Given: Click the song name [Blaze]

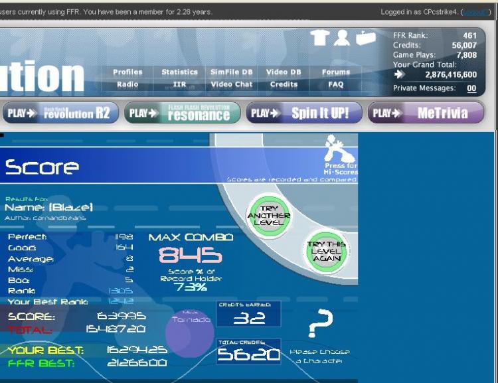Looking at the screenshot, I should [71, 208].
